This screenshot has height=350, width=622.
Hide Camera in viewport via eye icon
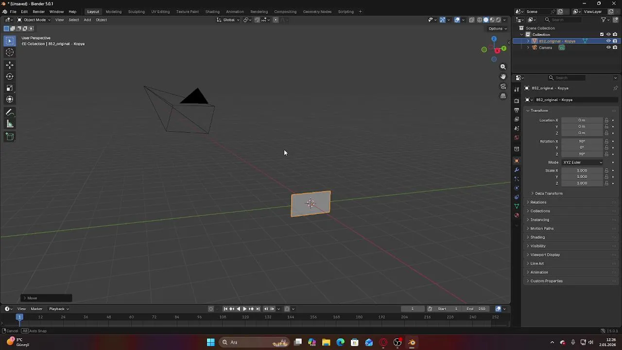(x=608, y=48)
